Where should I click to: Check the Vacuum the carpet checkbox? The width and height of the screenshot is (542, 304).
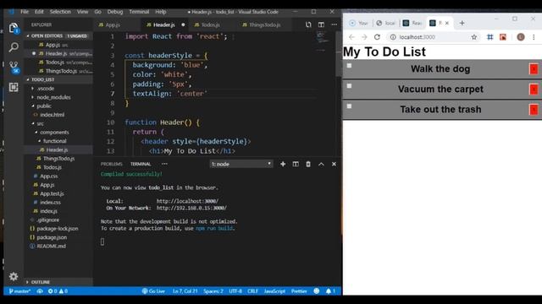click(x=349, y=85)
